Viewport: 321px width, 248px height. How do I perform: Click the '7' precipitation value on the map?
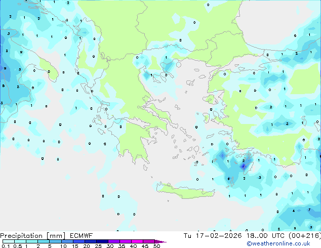click(x=309, y=210)
